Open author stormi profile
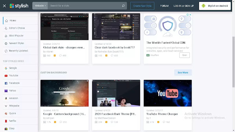Viewport: 235px width, 132px height. coord(50,52)
